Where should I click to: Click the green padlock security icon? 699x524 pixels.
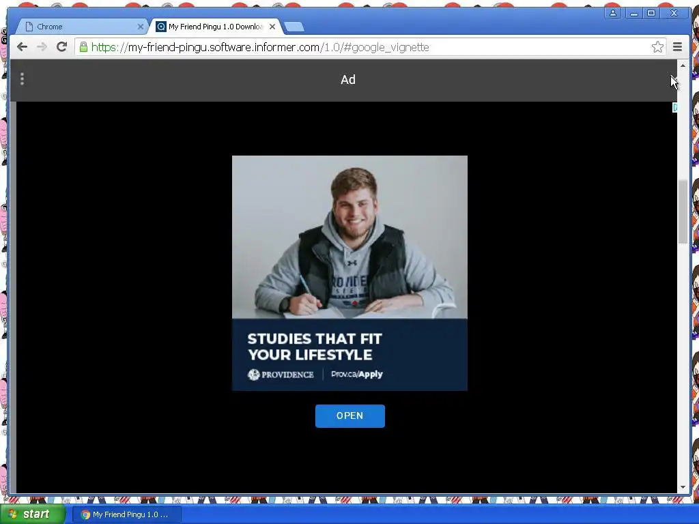pyautogui.click(x=83, y=47)
